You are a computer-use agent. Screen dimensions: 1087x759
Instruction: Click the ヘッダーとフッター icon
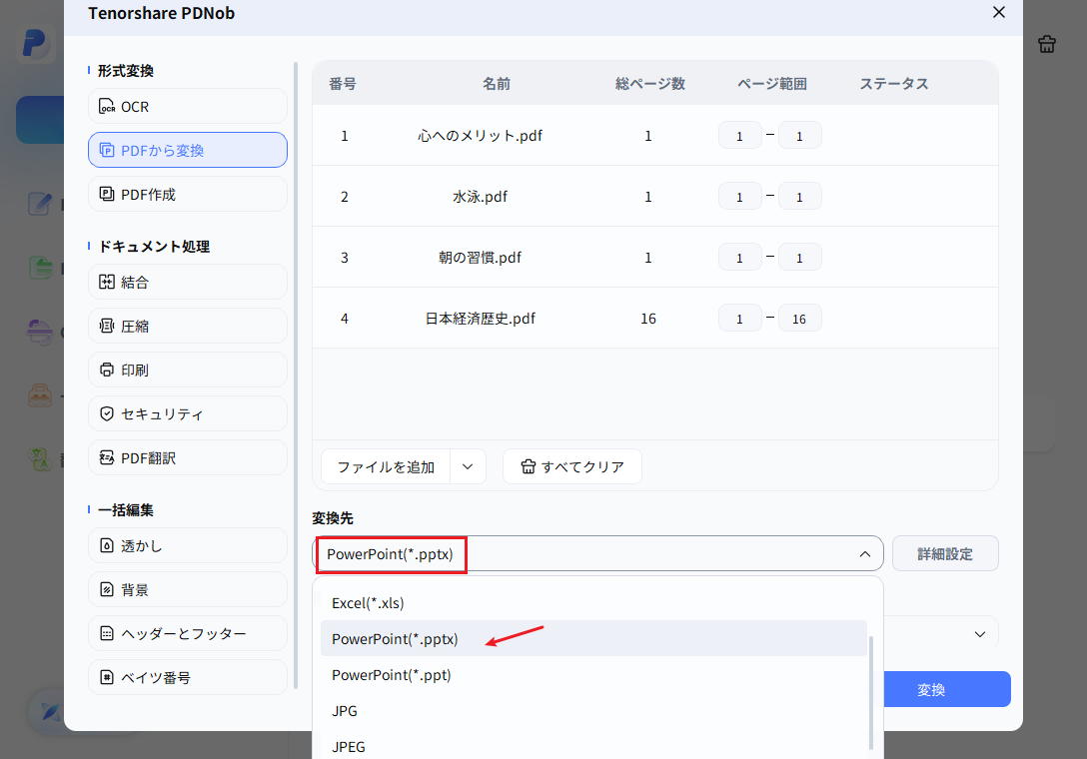click(107, 633)
